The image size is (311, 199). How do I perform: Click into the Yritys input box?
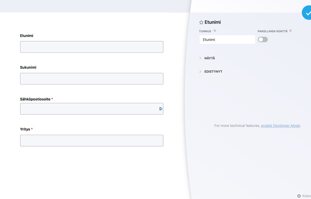pyautogui.click(x=91, y=141)
